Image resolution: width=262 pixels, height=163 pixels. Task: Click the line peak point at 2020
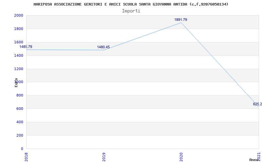click(181, 22)
